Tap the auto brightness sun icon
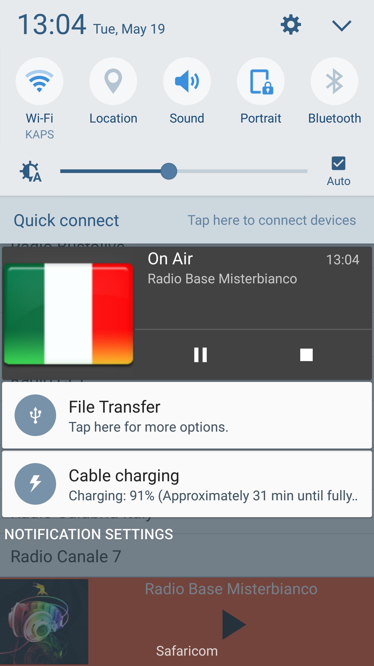The height and width of the screenshot is (666, 374). click(x=31, y=171)
